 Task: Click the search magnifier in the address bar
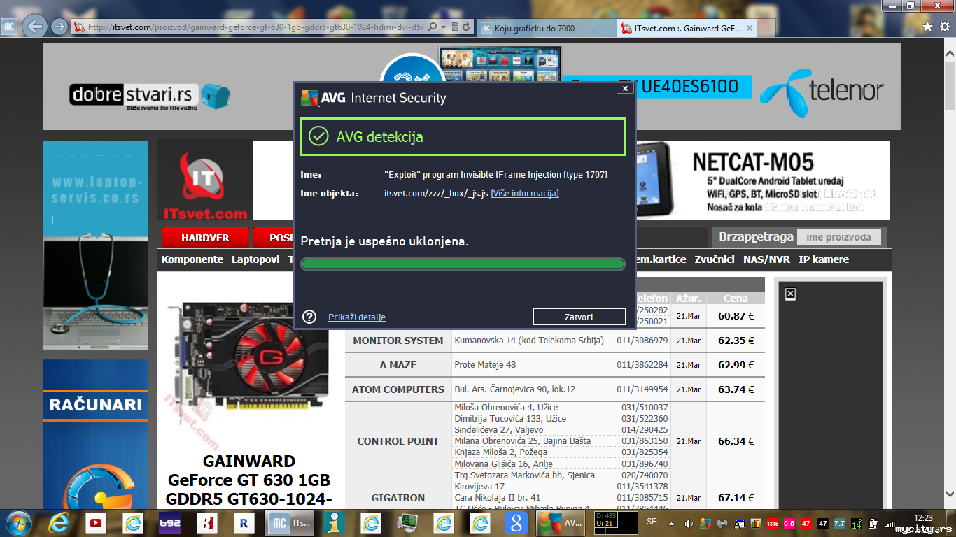tap(432, 27)
